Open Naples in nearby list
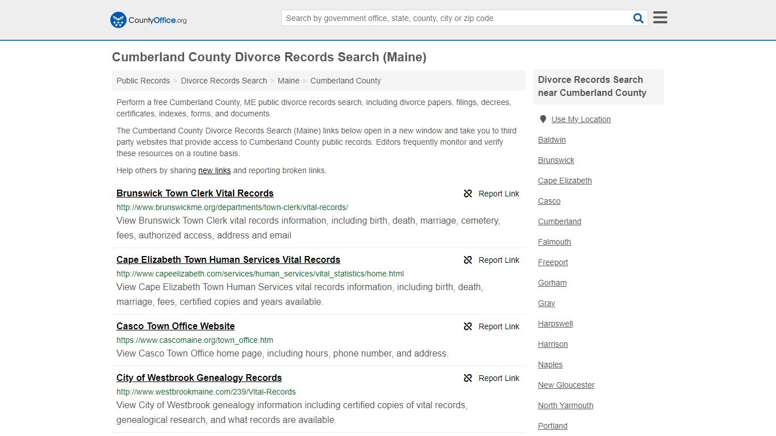The height and width of the screenshot is (436, 776). tap(550, 364)
